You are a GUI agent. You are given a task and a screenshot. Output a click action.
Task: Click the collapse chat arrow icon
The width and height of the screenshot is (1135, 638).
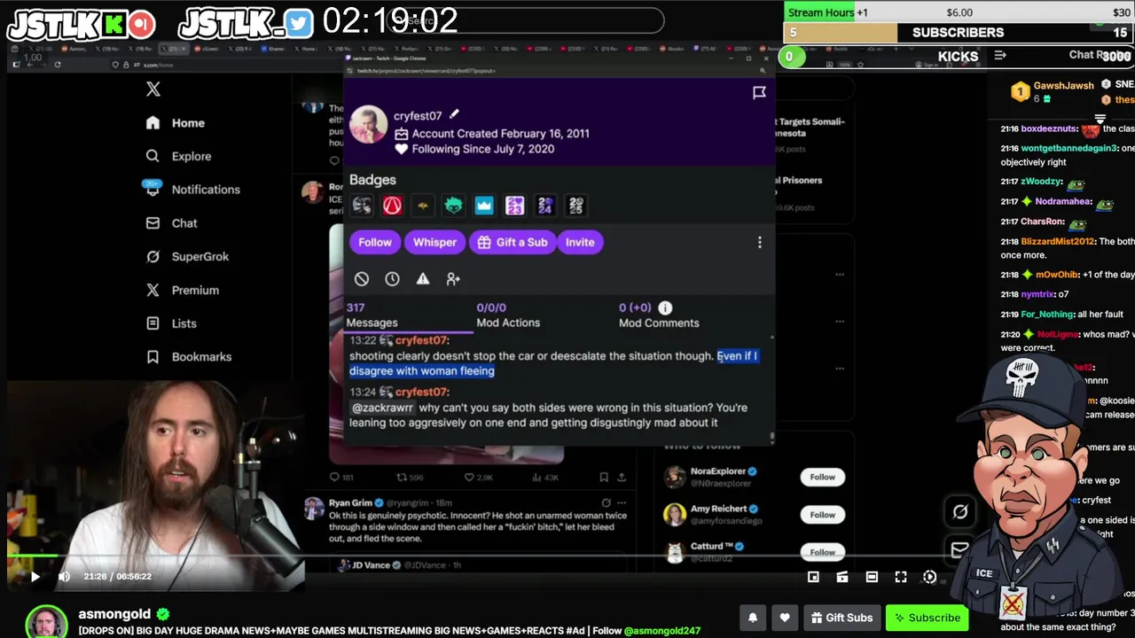pyautogui.click(x=1000, y=55)
